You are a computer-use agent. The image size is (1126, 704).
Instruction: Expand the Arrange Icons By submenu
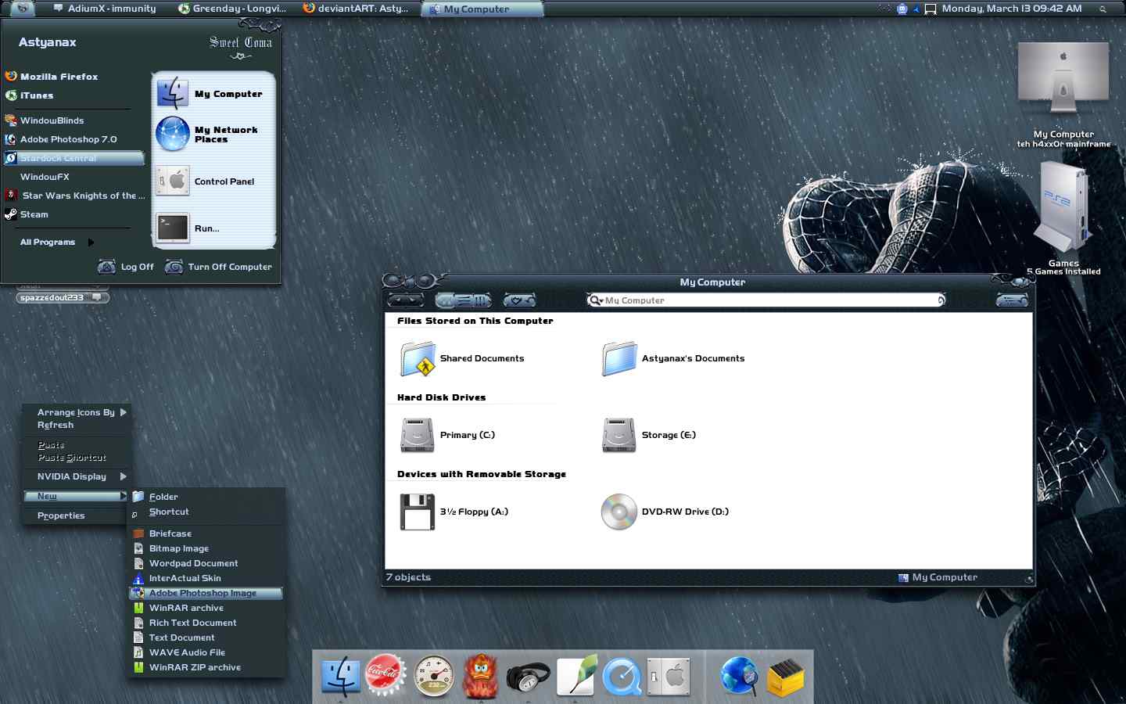pos(76,412)
